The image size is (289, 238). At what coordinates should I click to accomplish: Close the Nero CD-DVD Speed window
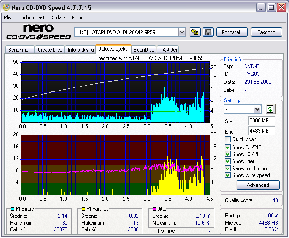click(x=282, y=7)
